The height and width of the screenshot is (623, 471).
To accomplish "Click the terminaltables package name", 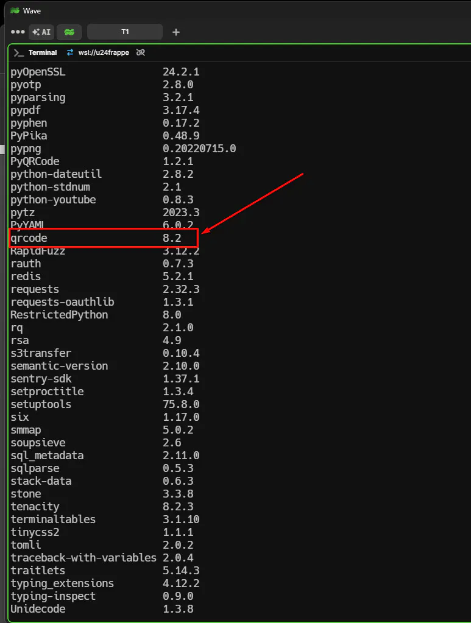I will (53, 519).
